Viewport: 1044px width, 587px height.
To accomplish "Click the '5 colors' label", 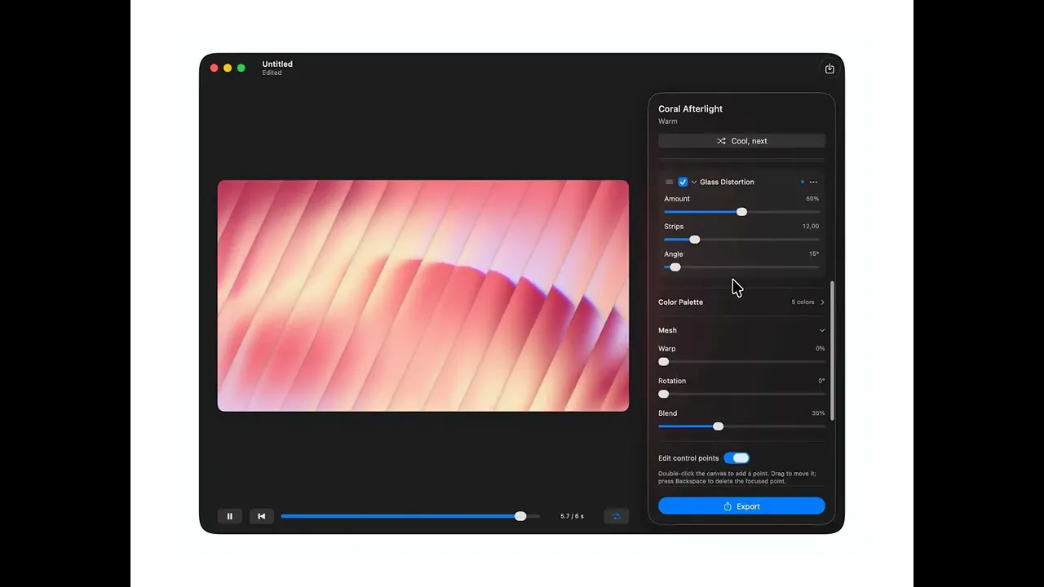I will point(803,302).
